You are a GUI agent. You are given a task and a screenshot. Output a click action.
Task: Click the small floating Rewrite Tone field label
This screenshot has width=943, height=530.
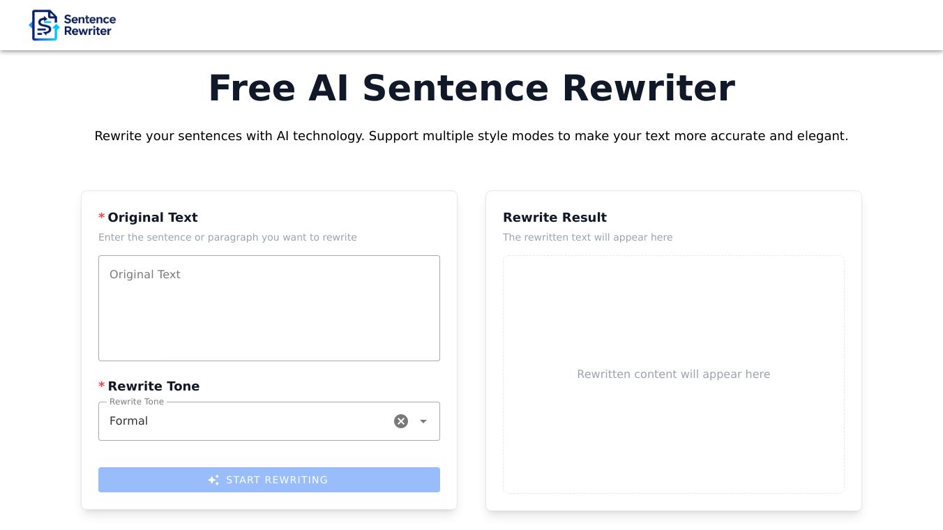click(137, 402)
